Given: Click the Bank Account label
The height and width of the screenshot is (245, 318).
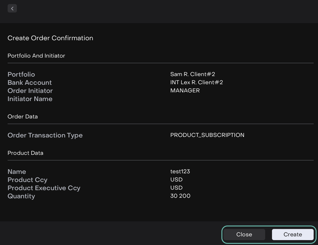Looking at the screenshot, I should [30, 83].
